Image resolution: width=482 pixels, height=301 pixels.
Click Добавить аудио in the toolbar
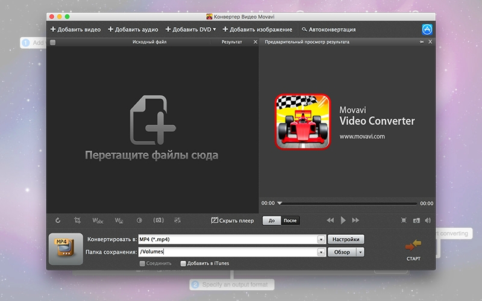(x=133, y=29)
